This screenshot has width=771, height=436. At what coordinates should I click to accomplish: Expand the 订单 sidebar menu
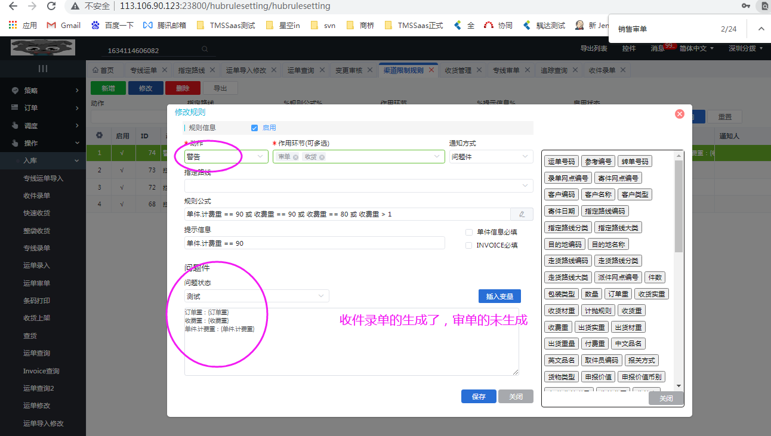click(x=43, y=108)
